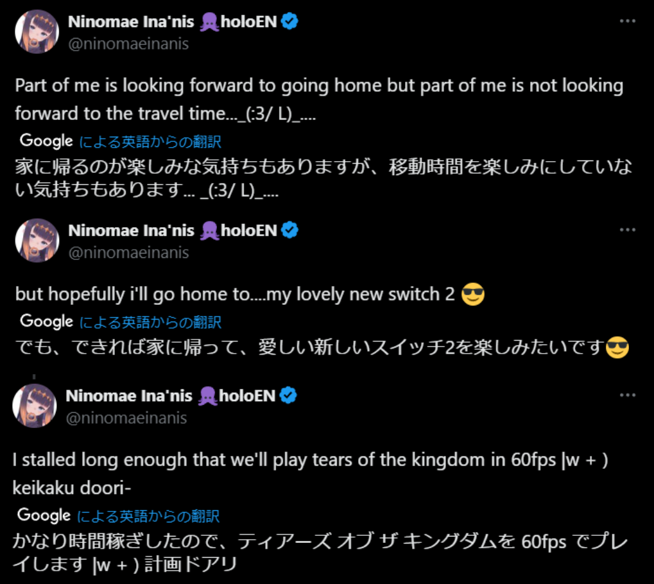Click the verified badge in second tweet

(x=289, y=230)
